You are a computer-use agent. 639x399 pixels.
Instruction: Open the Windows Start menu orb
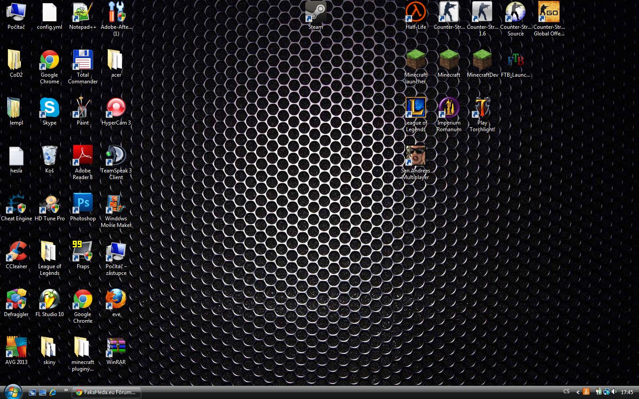(12, 392)
